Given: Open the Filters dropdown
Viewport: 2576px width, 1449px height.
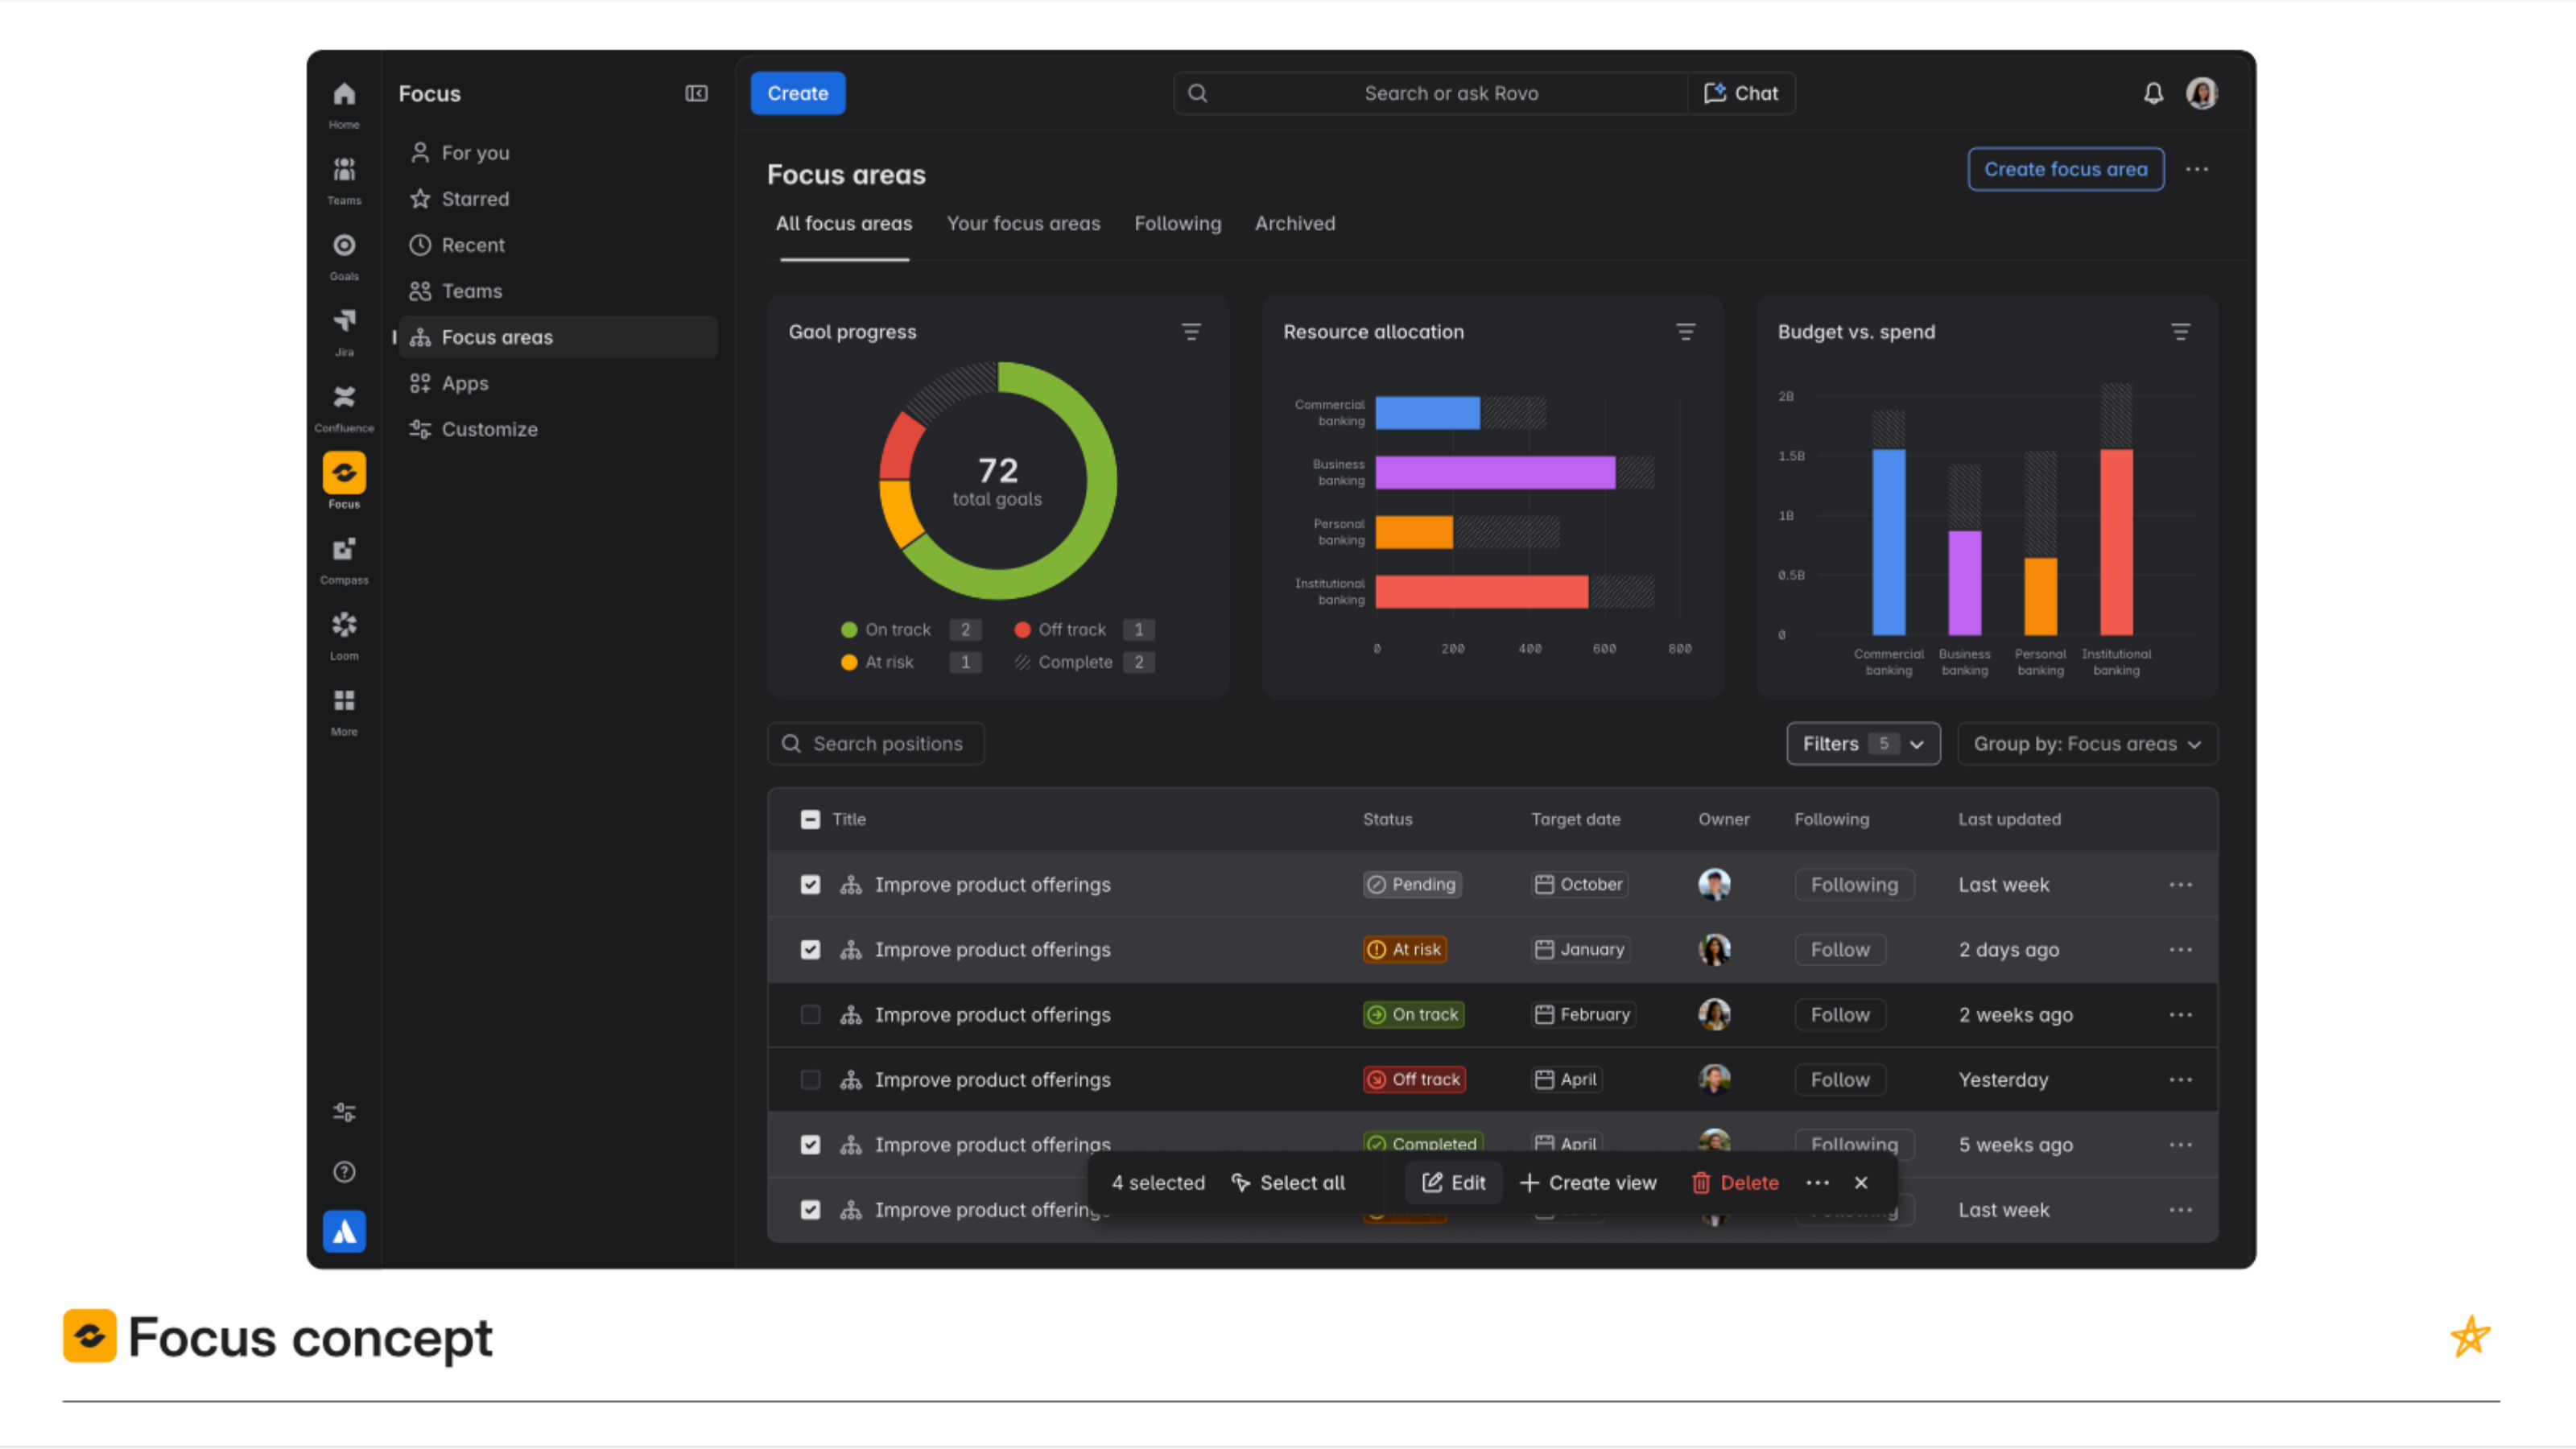Looking at the screenshot, I should (x=1863, y=743).
